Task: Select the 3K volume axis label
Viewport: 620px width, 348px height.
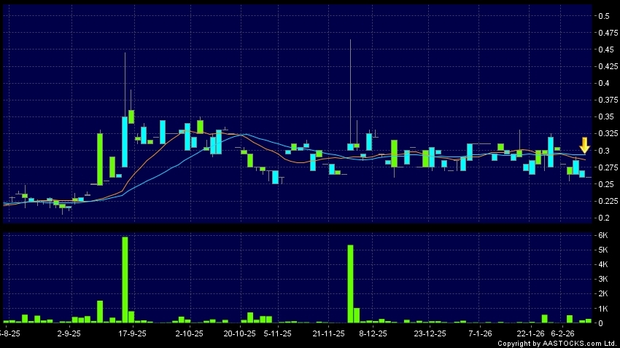Action: (x=603, y=279)
